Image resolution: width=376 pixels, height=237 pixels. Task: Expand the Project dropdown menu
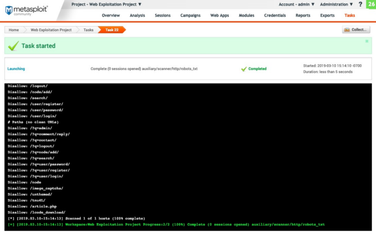click(x=106, y=4)
